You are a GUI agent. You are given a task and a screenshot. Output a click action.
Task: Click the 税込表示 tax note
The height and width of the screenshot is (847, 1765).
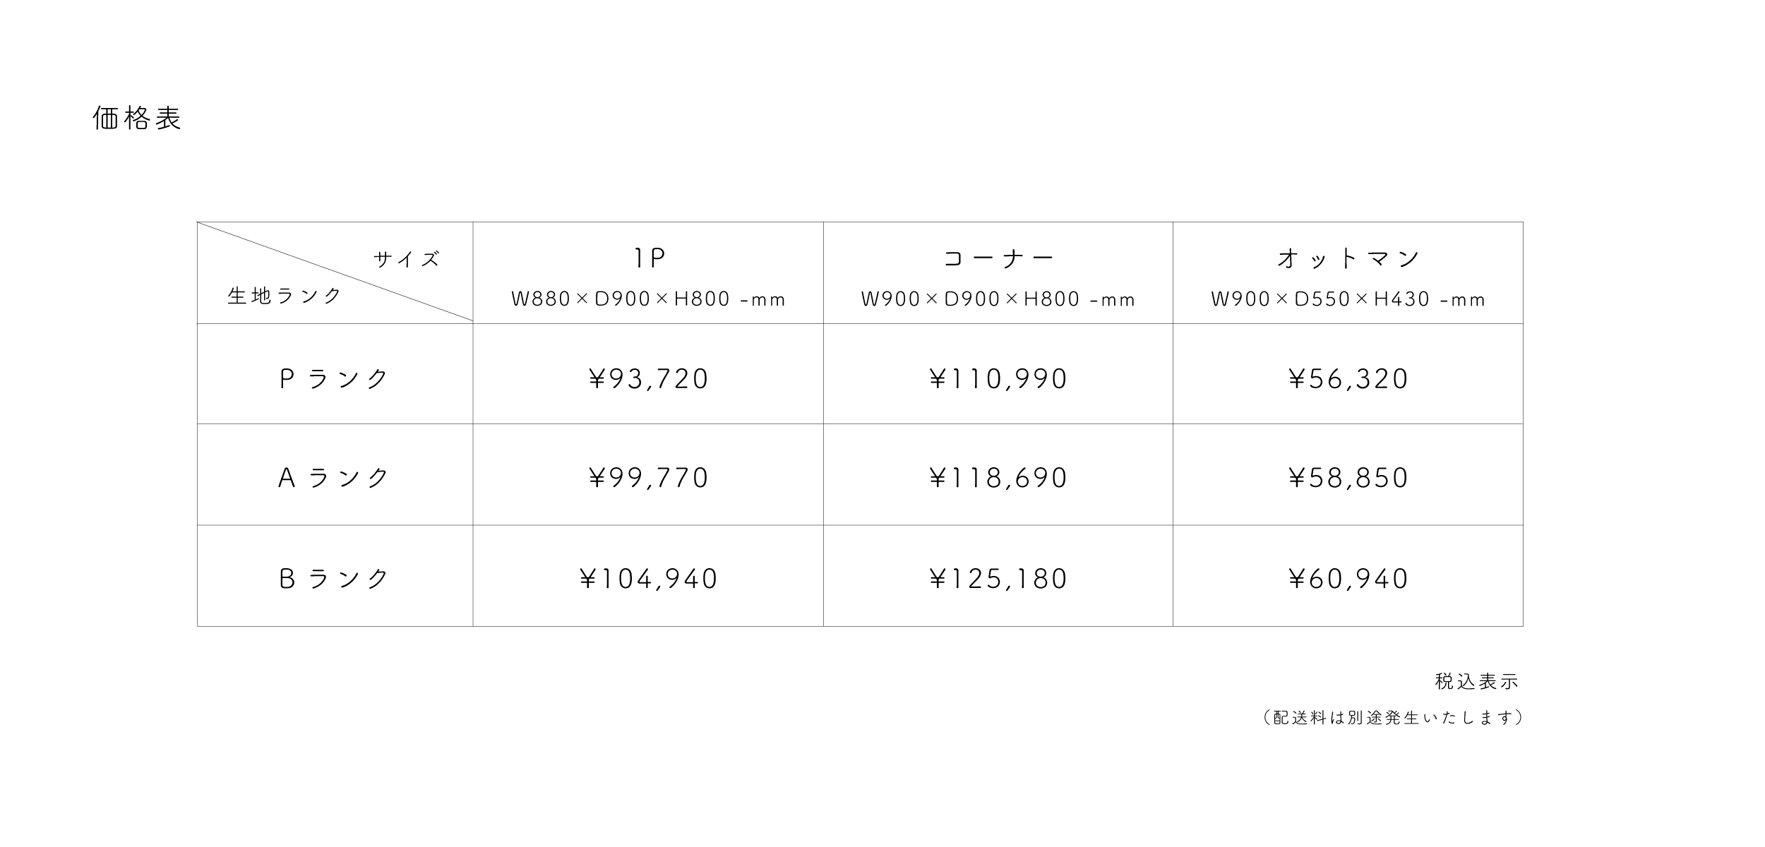pos(1476,682)
